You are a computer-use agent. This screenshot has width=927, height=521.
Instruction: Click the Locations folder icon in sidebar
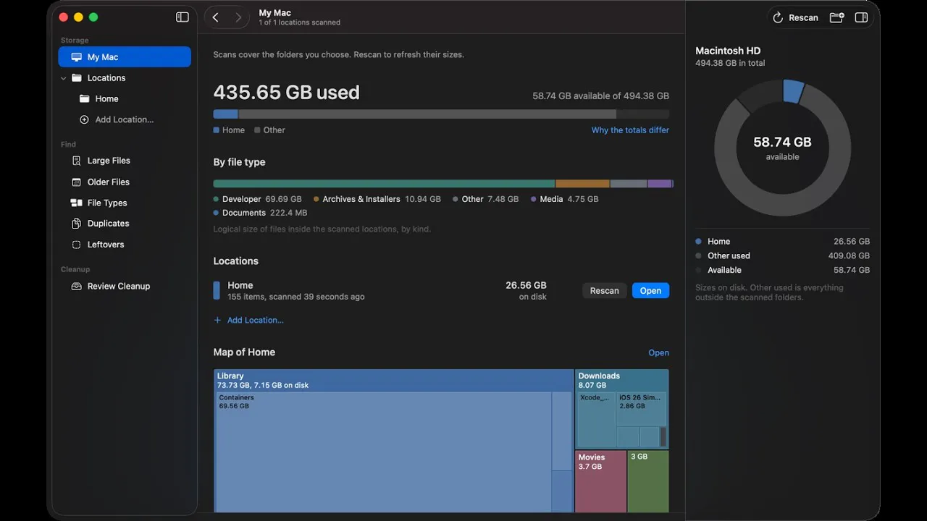coord(77,78)
